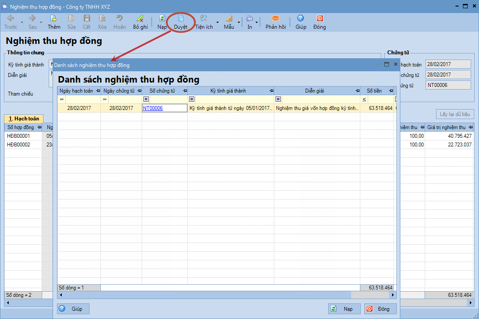Click the Nạp button in dialog footer
The width and height of the screenshot is (479, 319).
tap(344, 309)
